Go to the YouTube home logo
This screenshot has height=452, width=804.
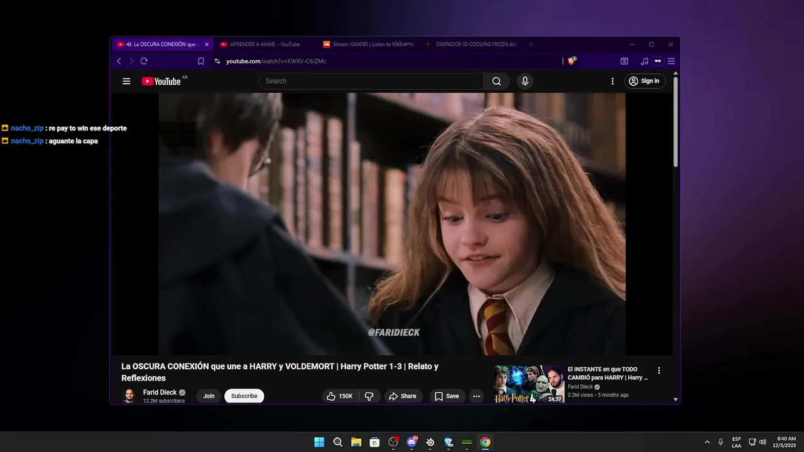click(x=161, y=81)
